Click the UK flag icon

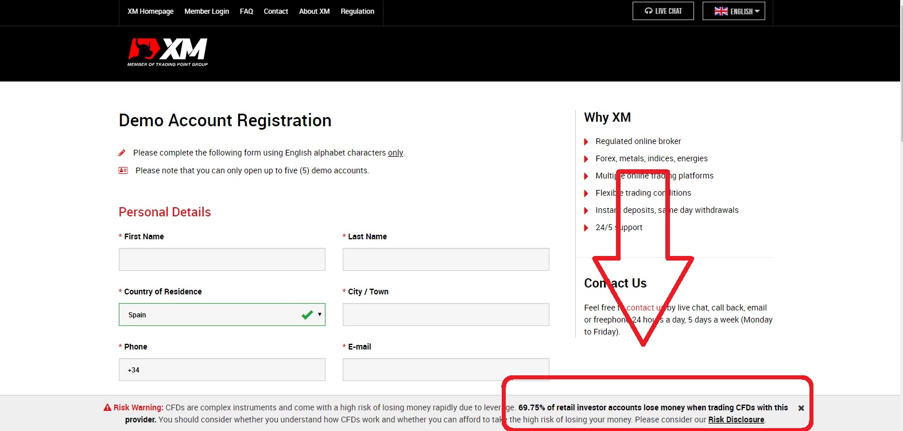coord(721,11)
